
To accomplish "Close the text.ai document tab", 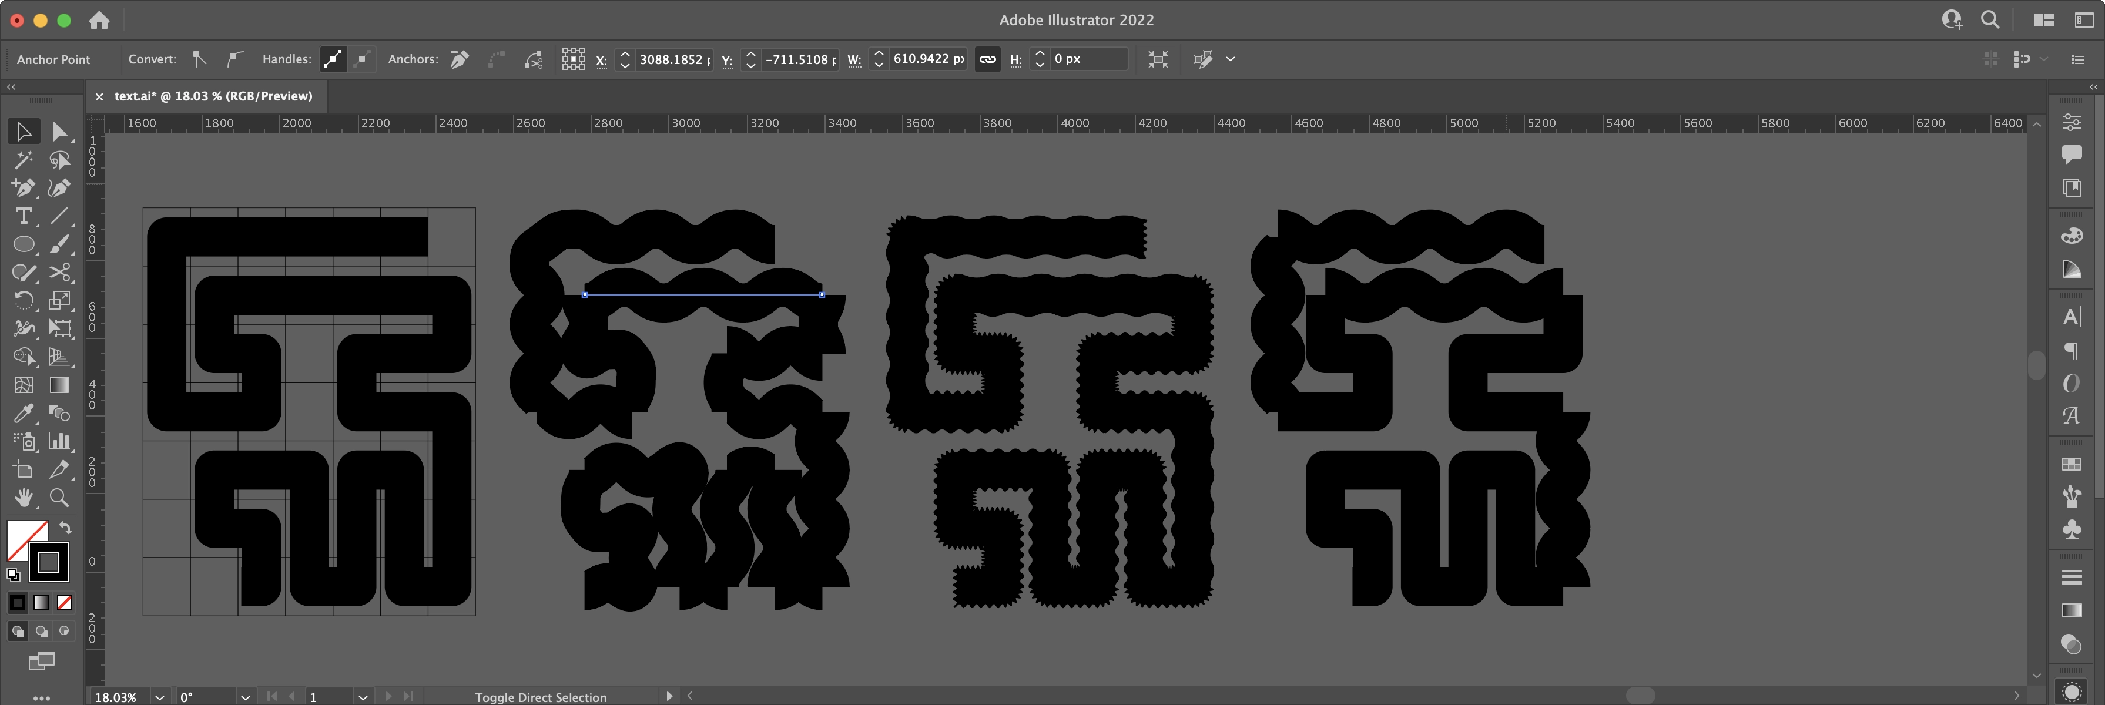I will 99,96.
